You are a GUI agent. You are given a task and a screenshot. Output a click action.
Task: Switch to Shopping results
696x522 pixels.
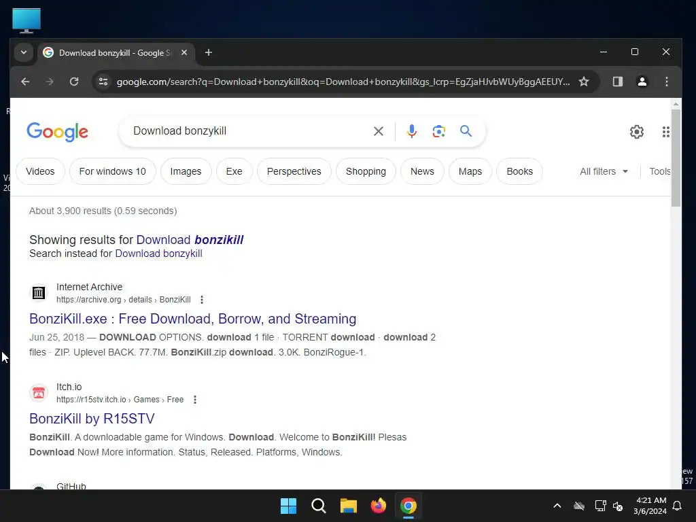click(366, 171)
